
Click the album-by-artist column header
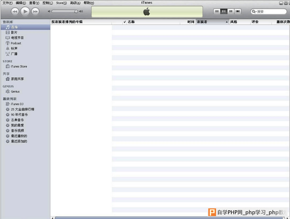pyautogui.click(x=81, y=22)
